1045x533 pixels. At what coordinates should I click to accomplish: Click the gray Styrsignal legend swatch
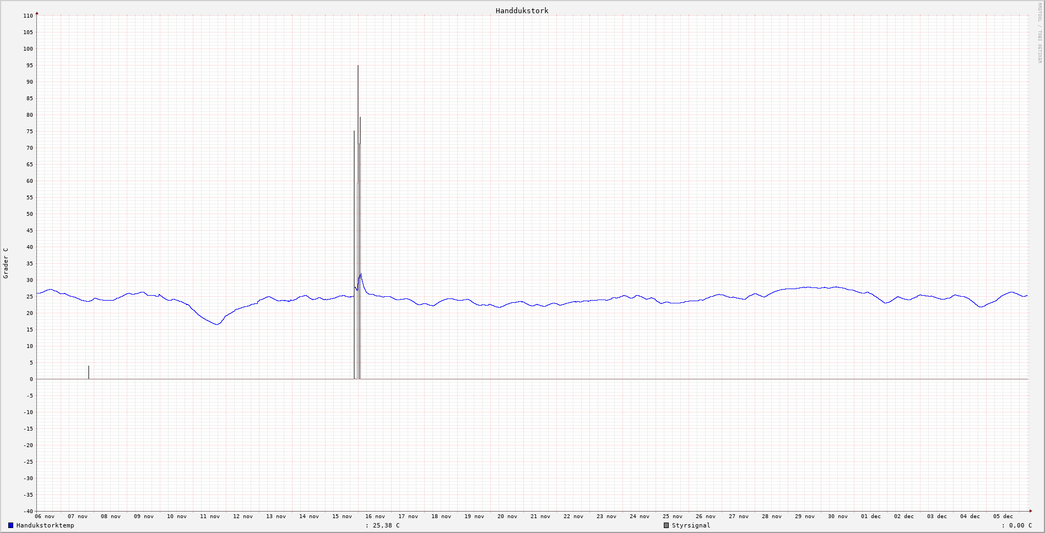pyautogui.click(x=666, y=525)
